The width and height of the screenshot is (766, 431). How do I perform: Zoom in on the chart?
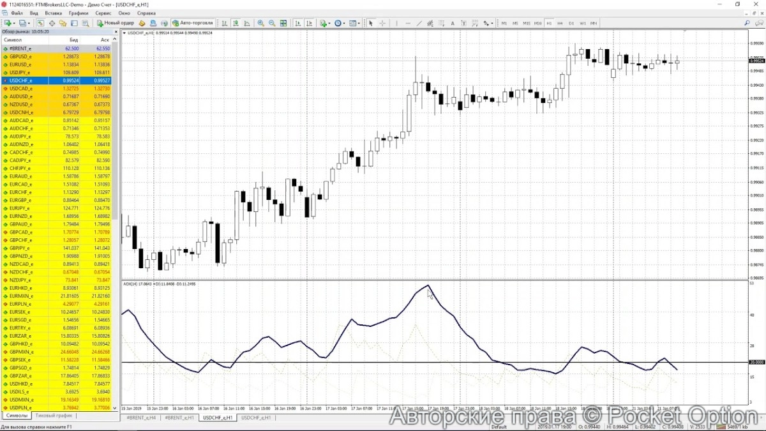260,23
